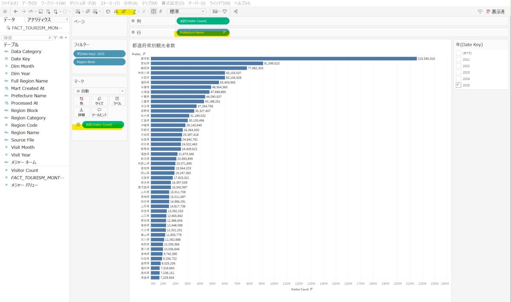Open the mark type 自動 dropdown

[99, 91]
